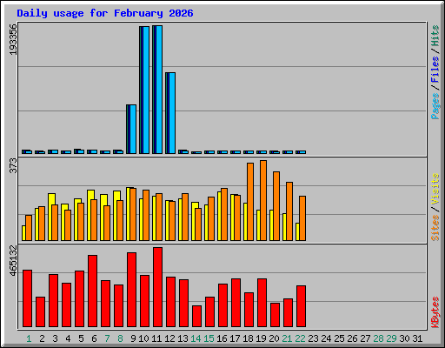This screenshot has height=348, width=445.
Task: Click the cyan hits bar for day 12
Action: click(172, 113)
